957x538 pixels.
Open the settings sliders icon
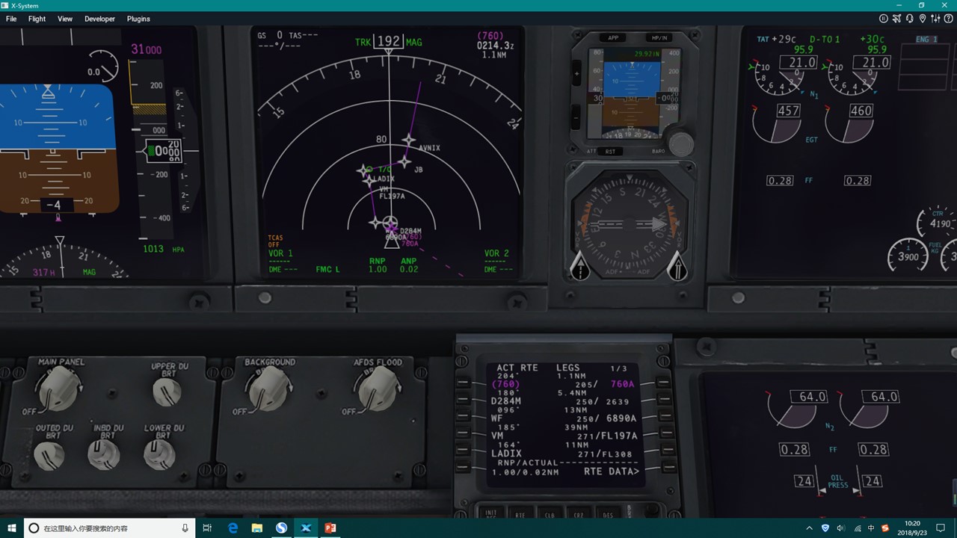tap(935, 19)
